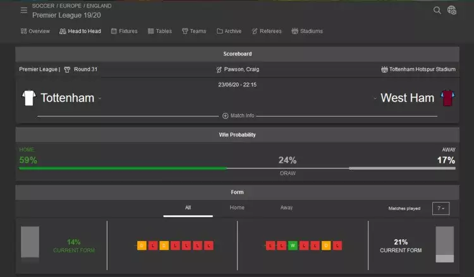Click West Ham's yellow D form box

click(326, 245)
